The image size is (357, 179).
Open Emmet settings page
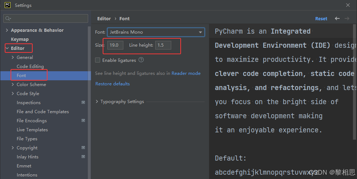[24, 166]
